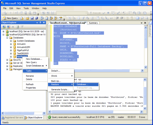Viewport: 153px width, 125px height.
Task: Open the File menu
Action: (x=5, y=8)
